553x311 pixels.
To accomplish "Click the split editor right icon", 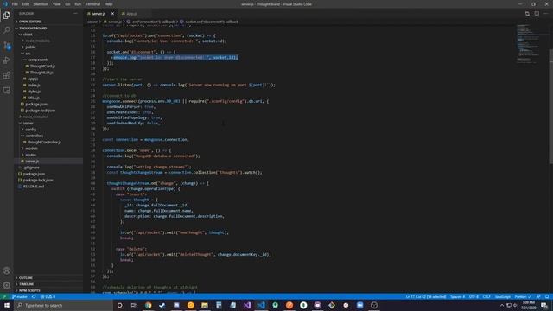I will click(x=537, y=14).
